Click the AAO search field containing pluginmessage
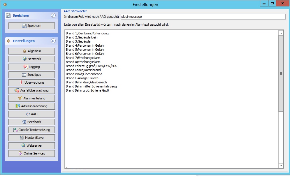Image resolution: width=290 pixels, height=179 pixels. 203,17
